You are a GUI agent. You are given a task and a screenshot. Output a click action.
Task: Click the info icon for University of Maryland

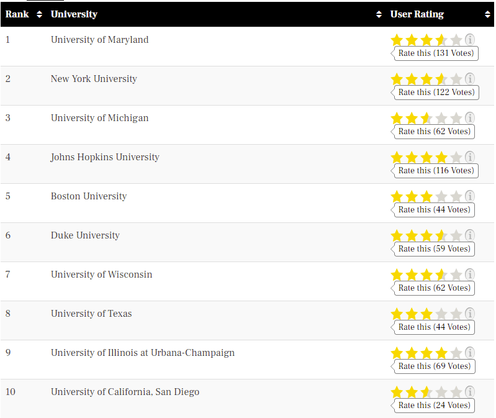pos(470,40)
